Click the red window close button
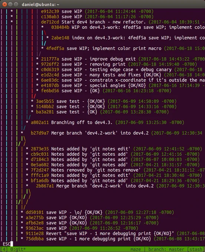This screenshot has height=252, width=205. tap(5, 4)
